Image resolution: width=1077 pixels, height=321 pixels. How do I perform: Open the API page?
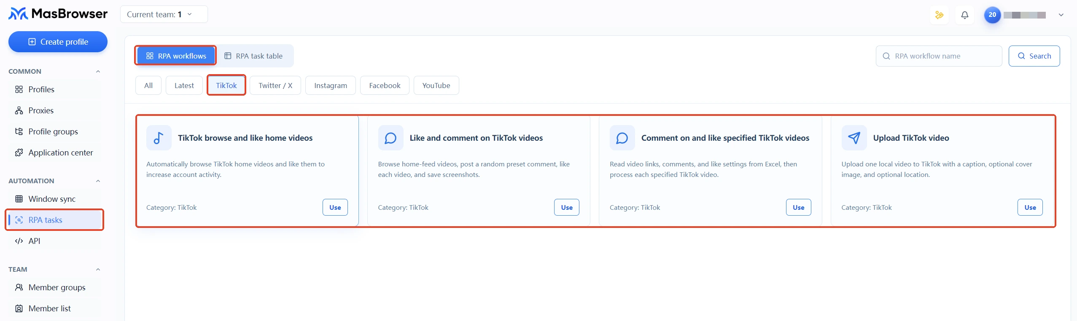click(54, 241)
